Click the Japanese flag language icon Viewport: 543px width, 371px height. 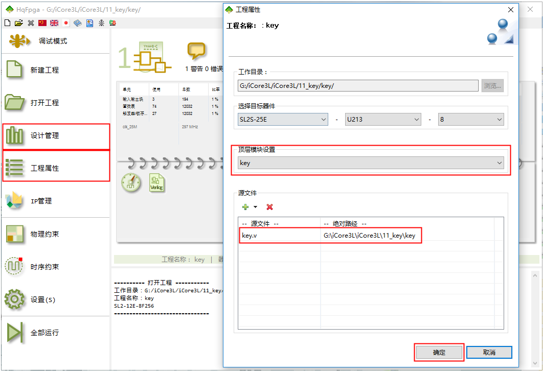point(66,23)
